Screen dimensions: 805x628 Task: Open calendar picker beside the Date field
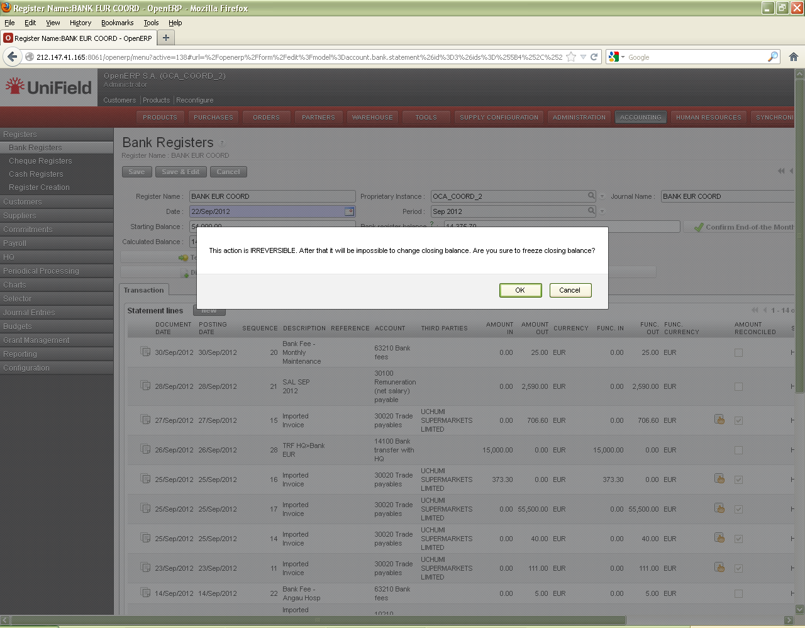[350, 211]
